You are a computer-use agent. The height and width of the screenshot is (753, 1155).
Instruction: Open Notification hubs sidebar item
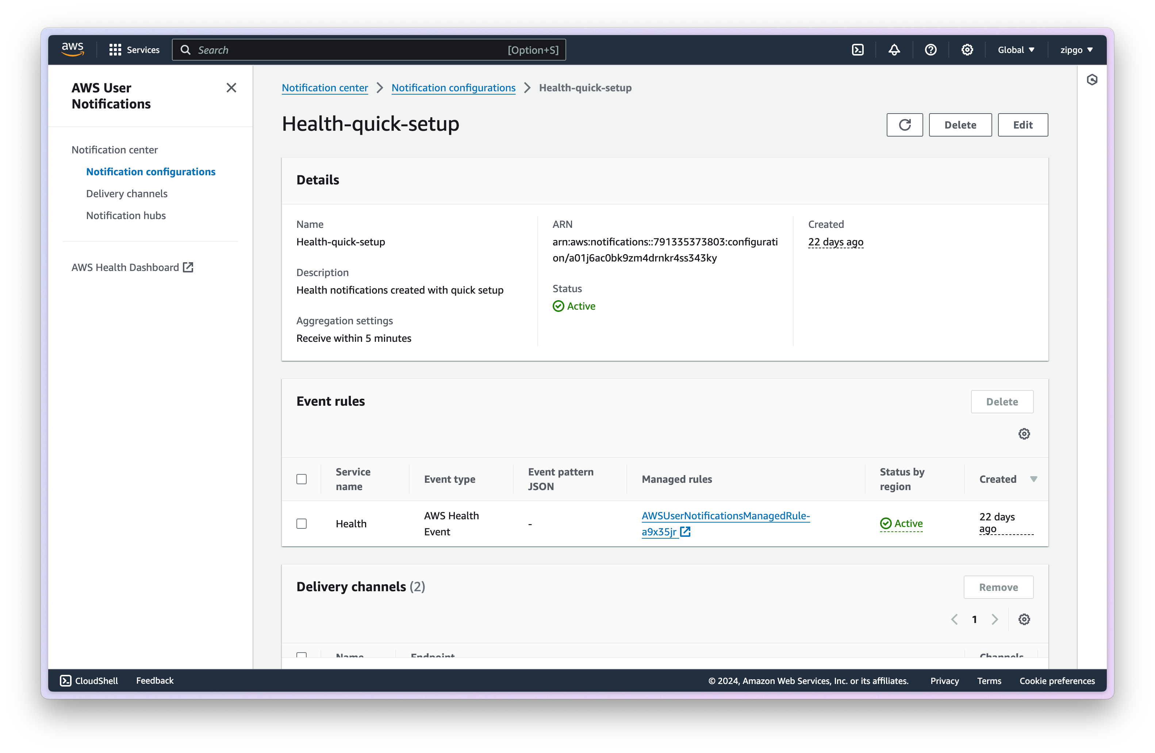click(x=126, y=215)
